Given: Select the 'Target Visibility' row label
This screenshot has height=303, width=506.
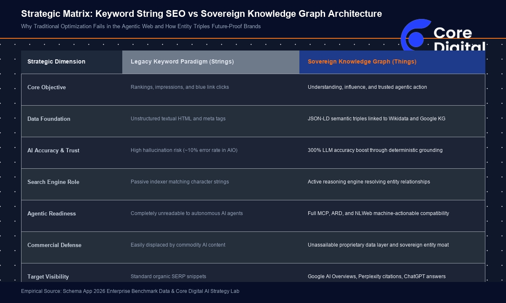Looking at the screenshot, I should [x=48, y=277].
